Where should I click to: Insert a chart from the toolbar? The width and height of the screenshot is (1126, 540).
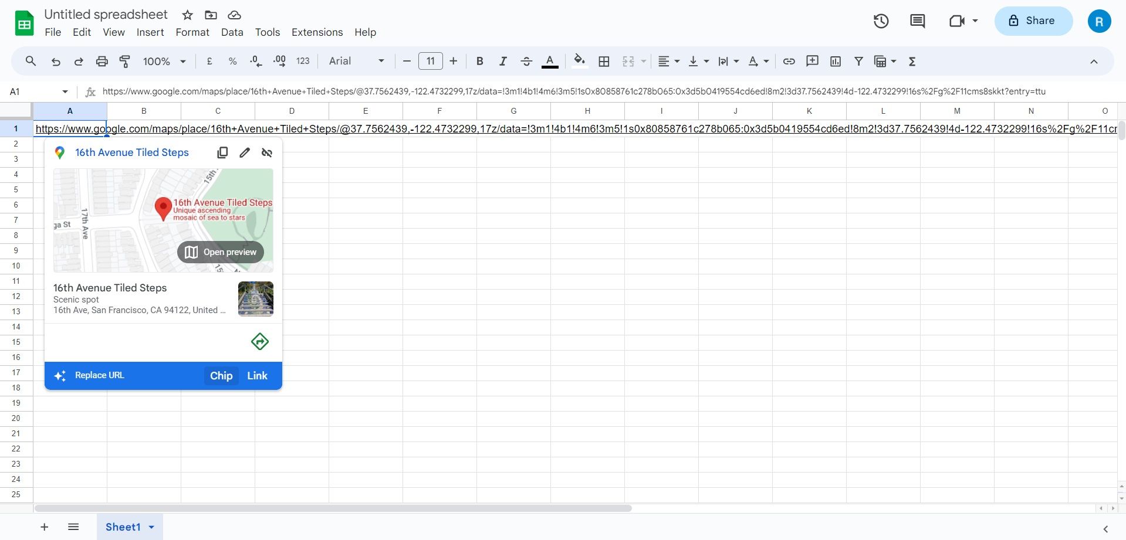pos(836,61)
